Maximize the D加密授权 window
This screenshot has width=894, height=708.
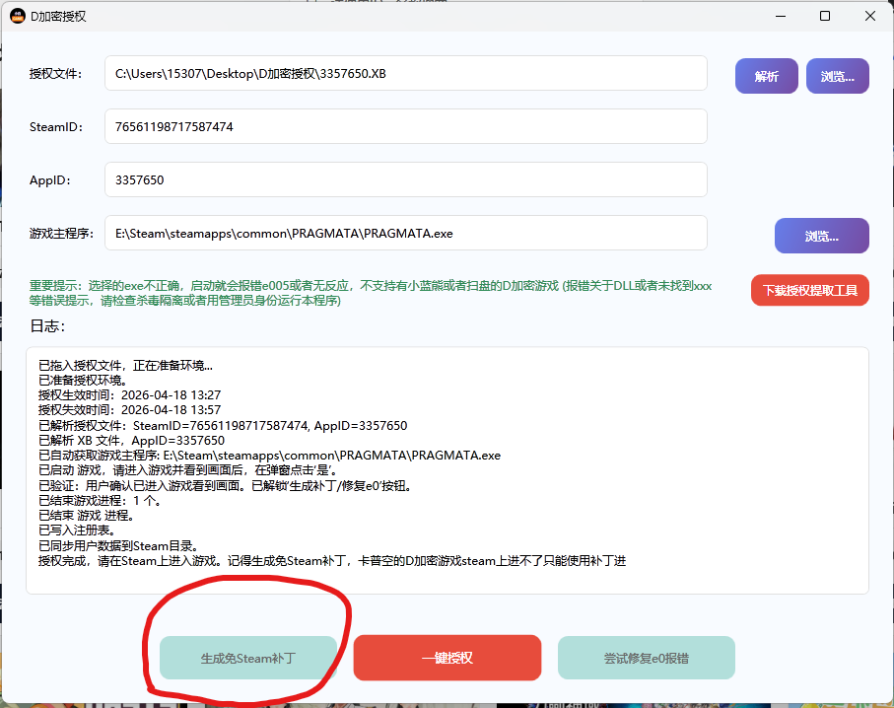point(824,16)
